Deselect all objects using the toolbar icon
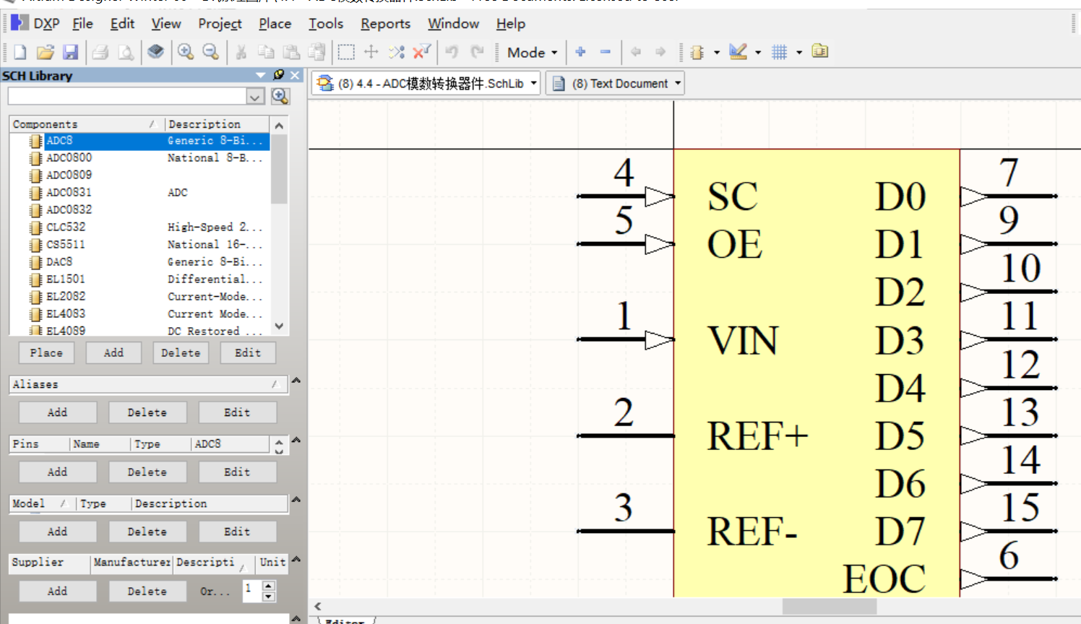1081x624 pixels. pyautogui.click(x=396, y=52)
